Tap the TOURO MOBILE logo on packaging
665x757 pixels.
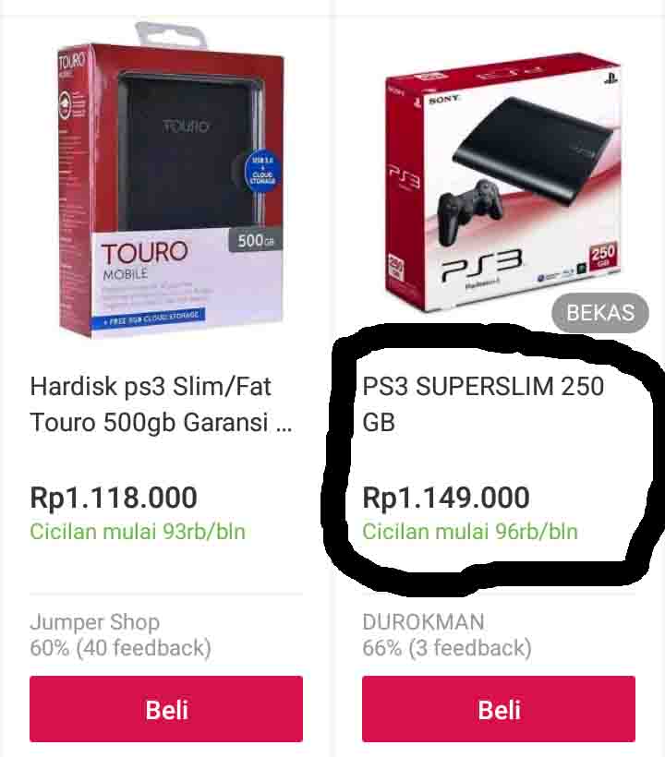point(144,260)
